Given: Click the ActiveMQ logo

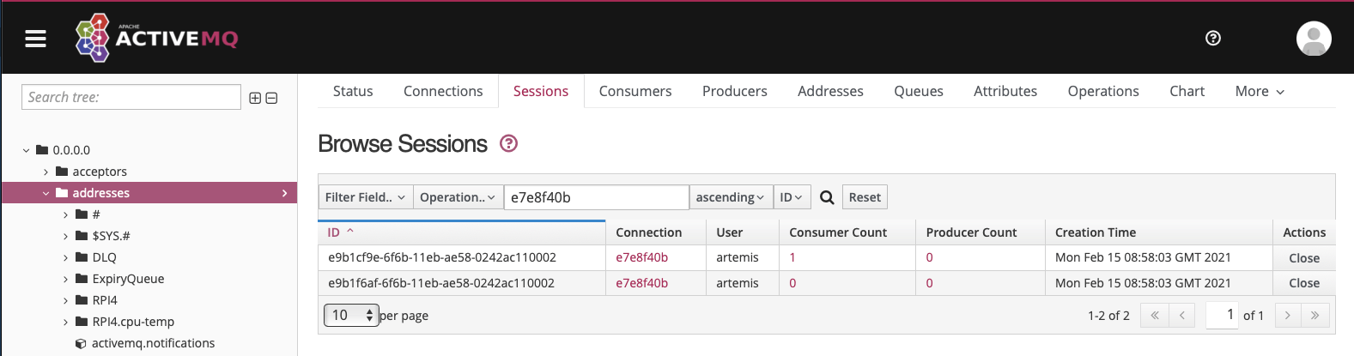Looking at the screenshot, I should (x=157, y=38).
